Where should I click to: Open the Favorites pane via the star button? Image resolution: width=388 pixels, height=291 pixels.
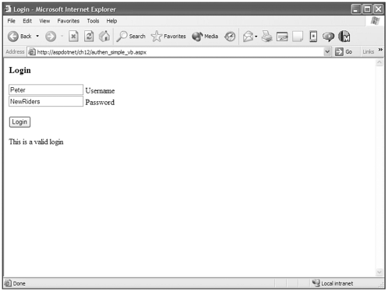(168, 37)
